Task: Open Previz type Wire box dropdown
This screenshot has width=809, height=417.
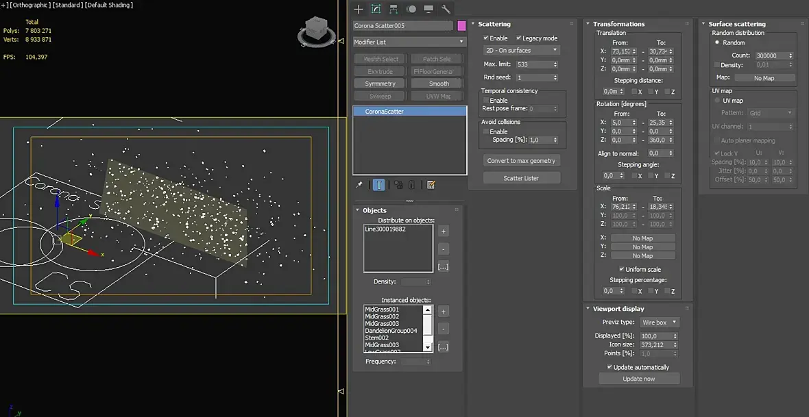Action: click(660, 322)
